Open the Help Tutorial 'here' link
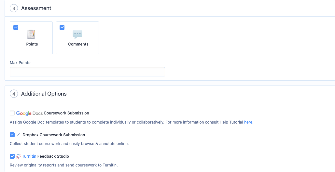Image resolution: width=335 pixels, height=172 pixels. (248, 122)
